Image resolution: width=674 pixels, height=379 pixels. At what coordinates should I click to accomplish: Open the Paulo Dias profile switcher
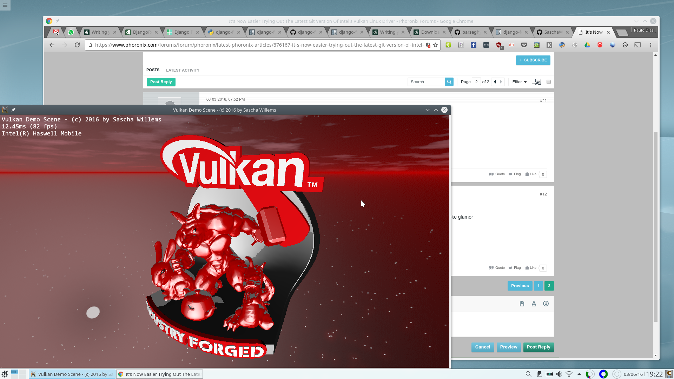coord(643,30)
